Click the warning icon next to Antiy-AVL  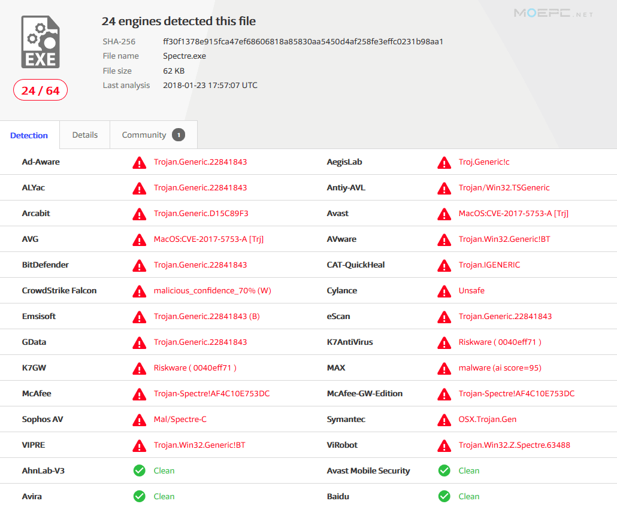point(444,189)
